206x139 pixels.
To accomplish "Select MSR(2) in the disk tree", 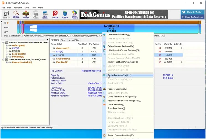I will pos(16,51).
